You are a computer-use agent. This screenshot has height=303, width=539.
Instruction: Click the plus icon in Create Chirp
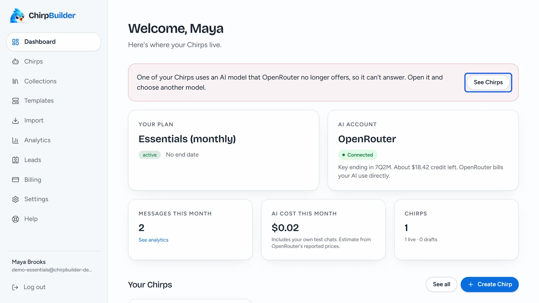point(471,284)
